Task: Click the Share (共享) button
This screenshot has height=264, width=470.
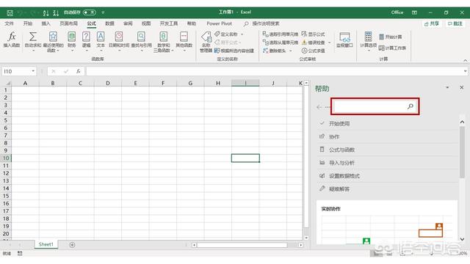Action: click(432, 23)
